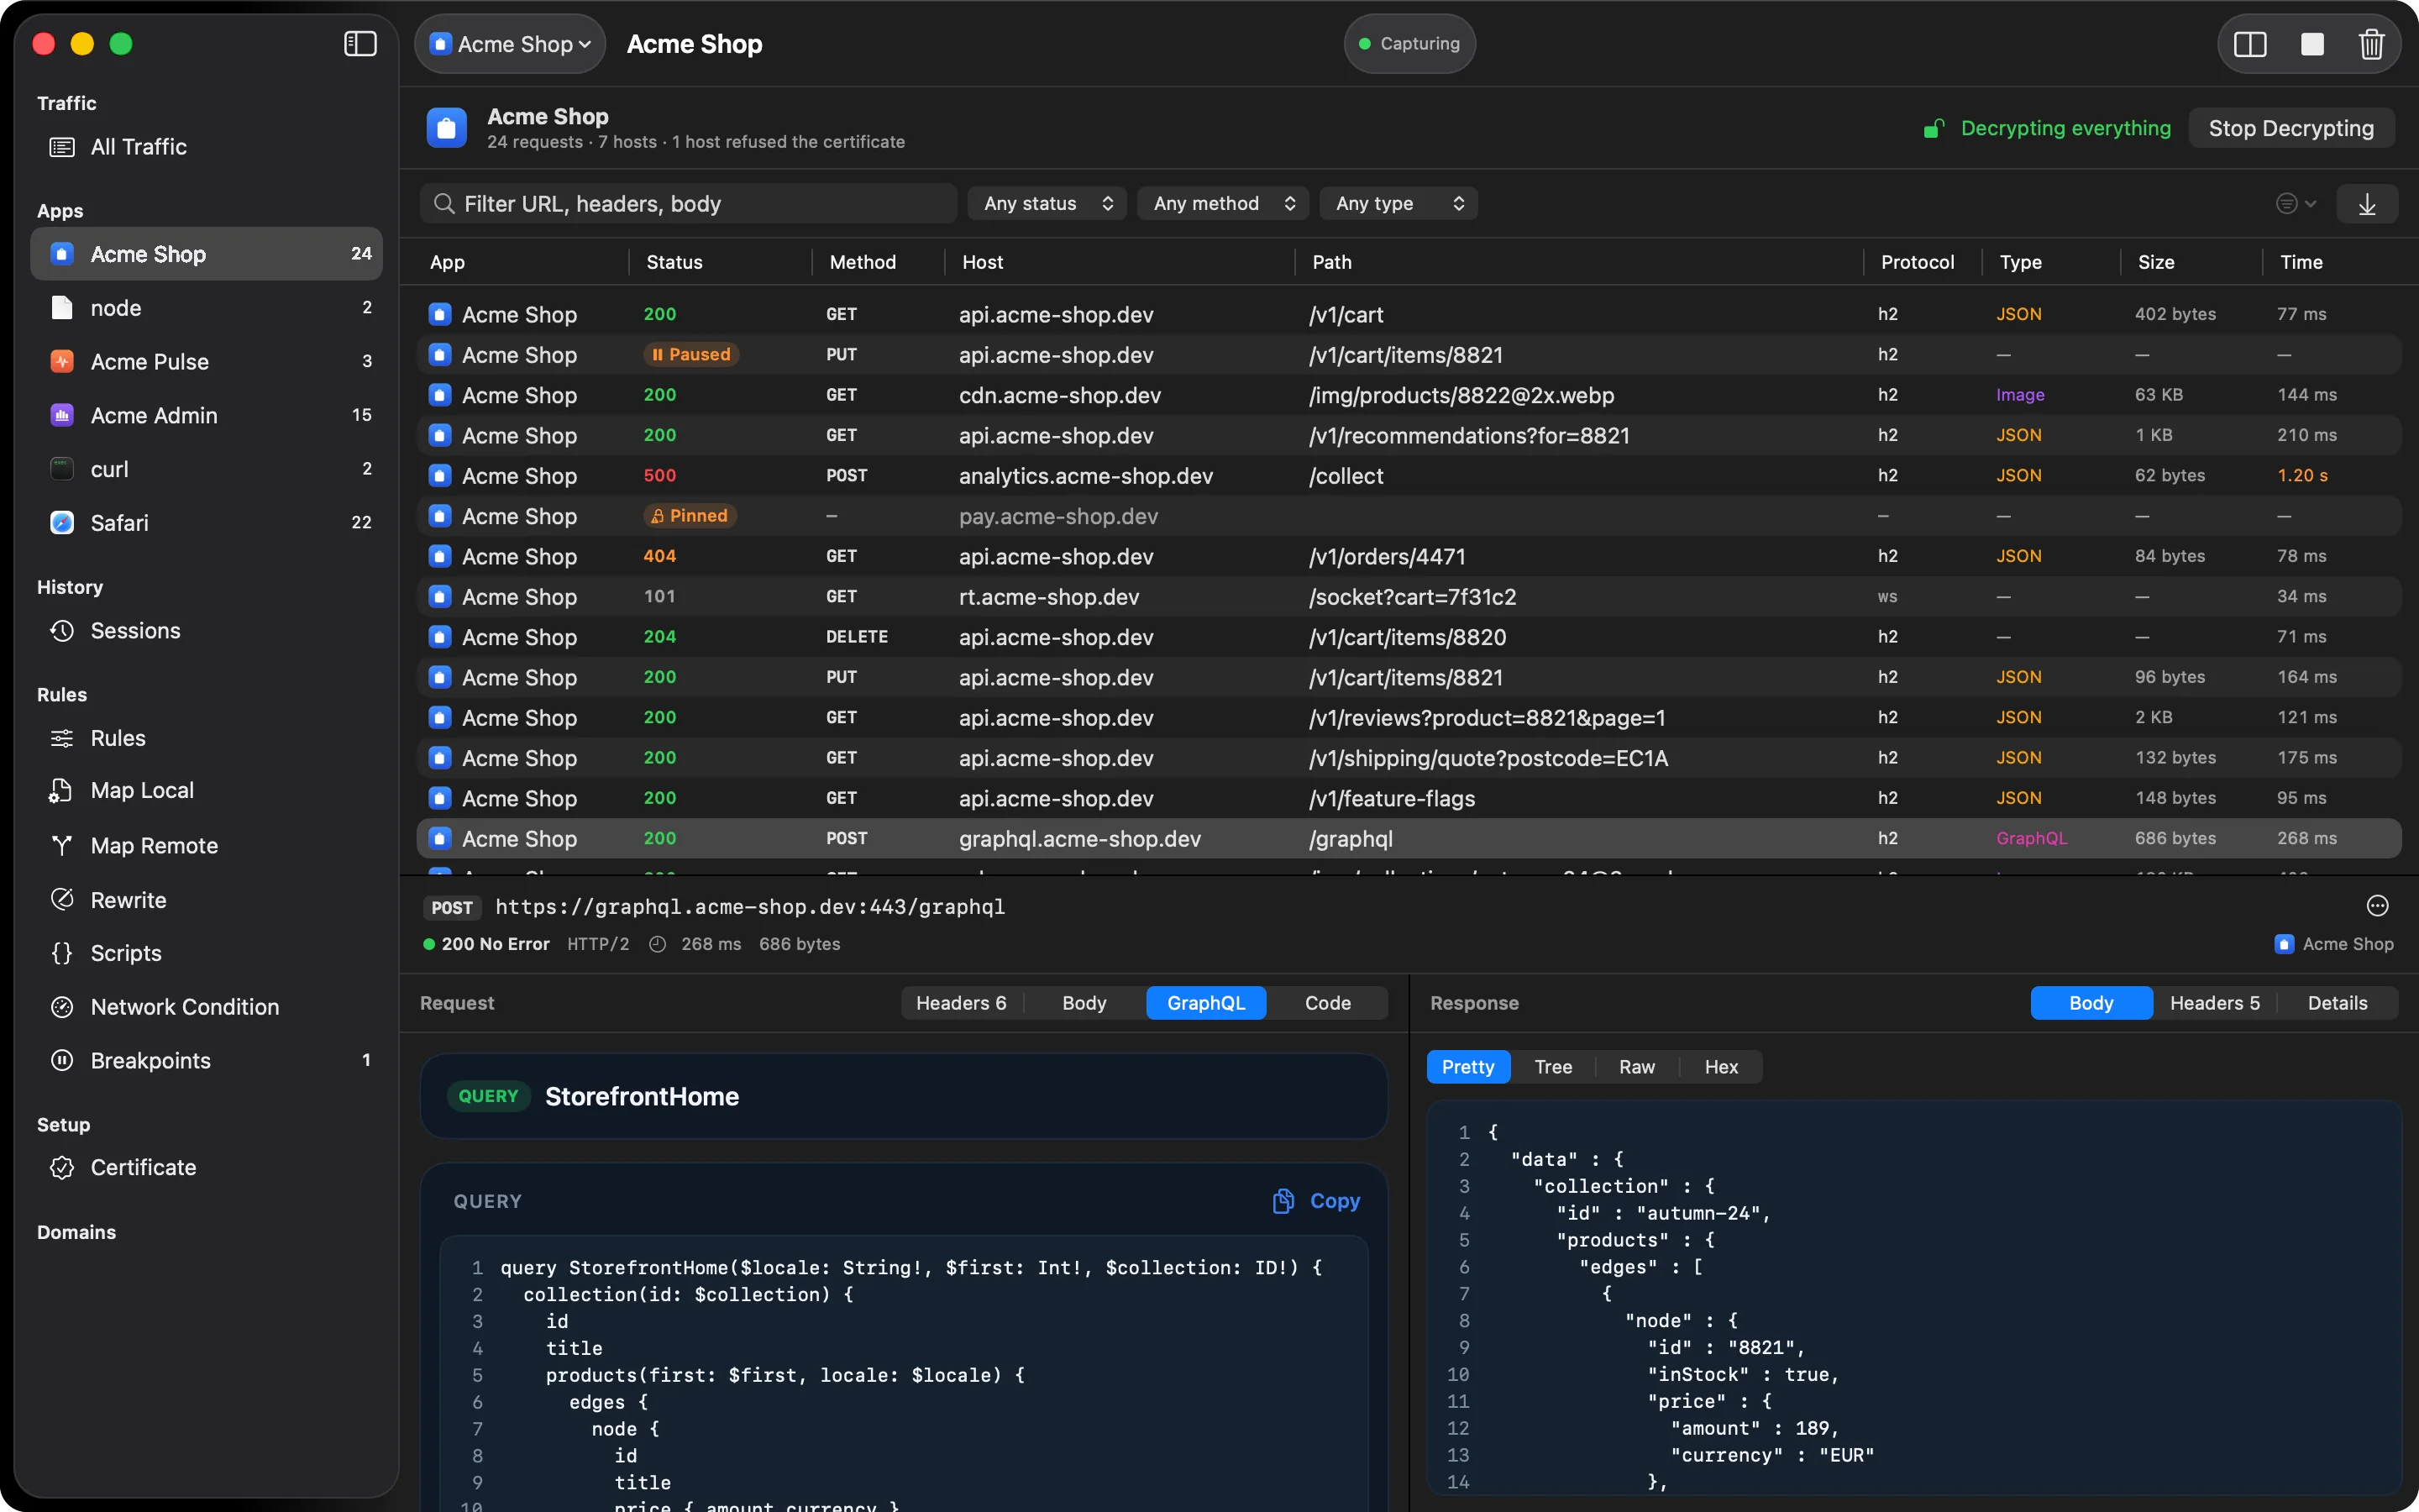
Task: Click the Copy query icon button
Action: click(1315, 1201)
